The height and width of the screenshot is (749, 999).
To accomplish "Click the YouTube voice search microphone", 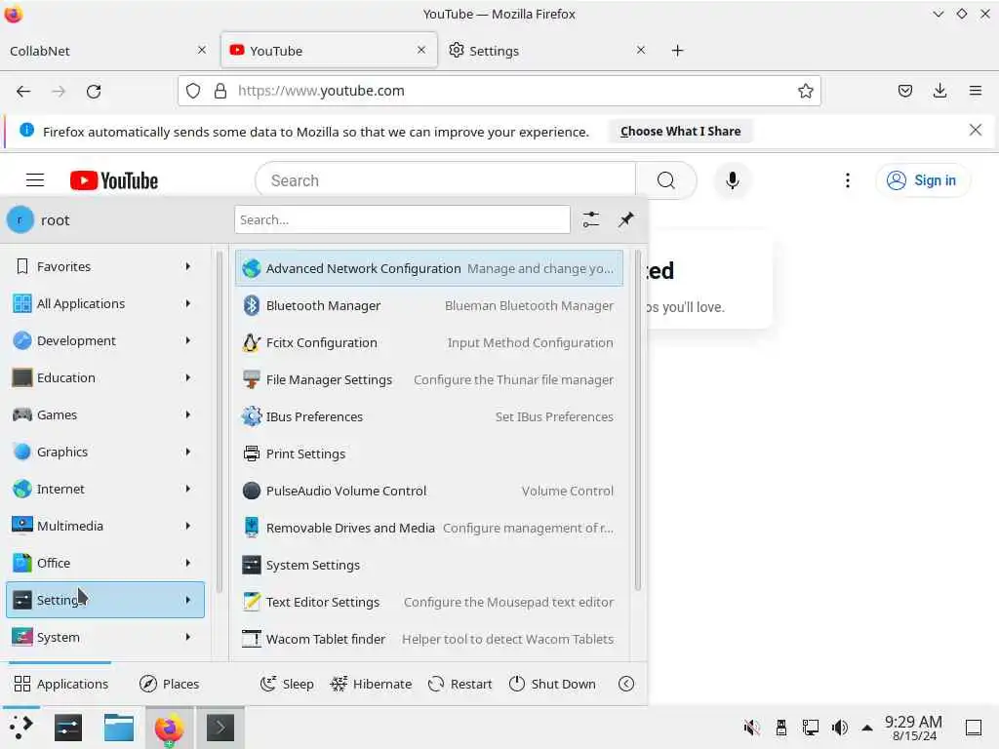I will [x=733, y=180].
